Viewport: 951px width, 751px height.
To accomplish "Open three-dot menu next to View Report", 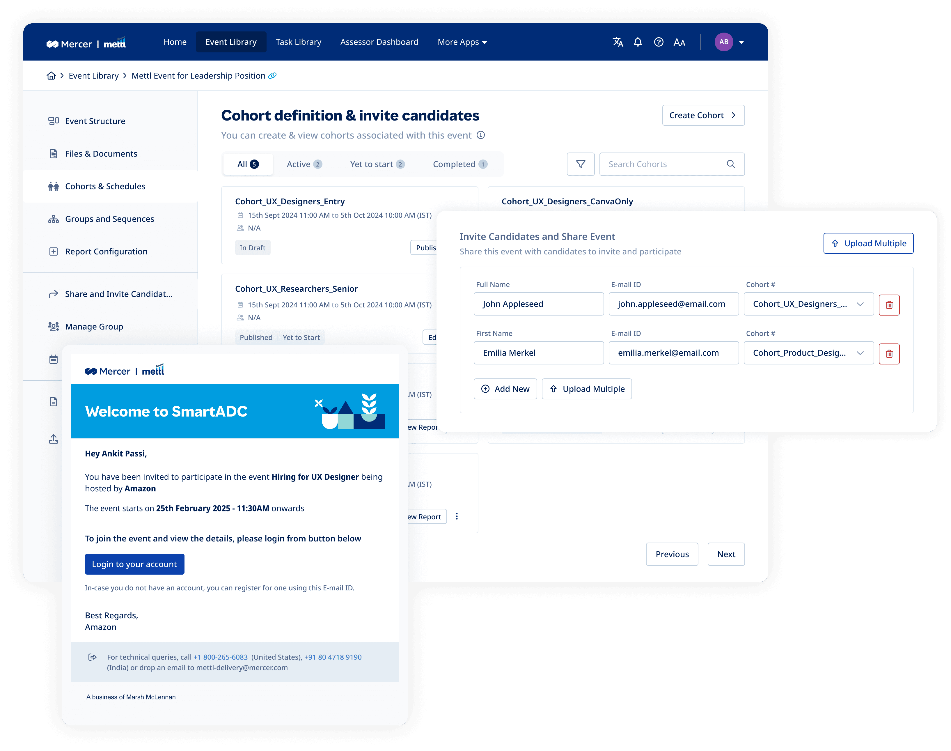I will point(457,516).
